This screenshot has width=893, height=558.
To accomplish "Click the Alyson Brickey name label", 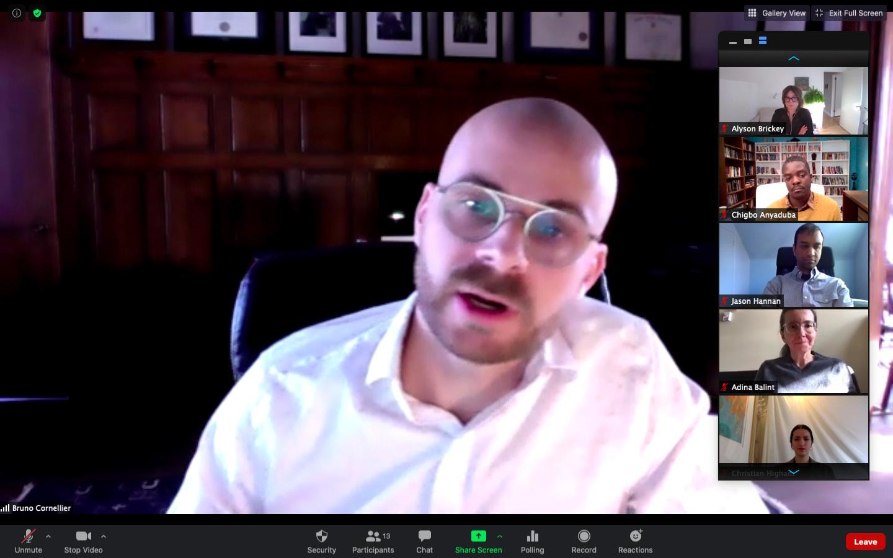I will 758,128.
